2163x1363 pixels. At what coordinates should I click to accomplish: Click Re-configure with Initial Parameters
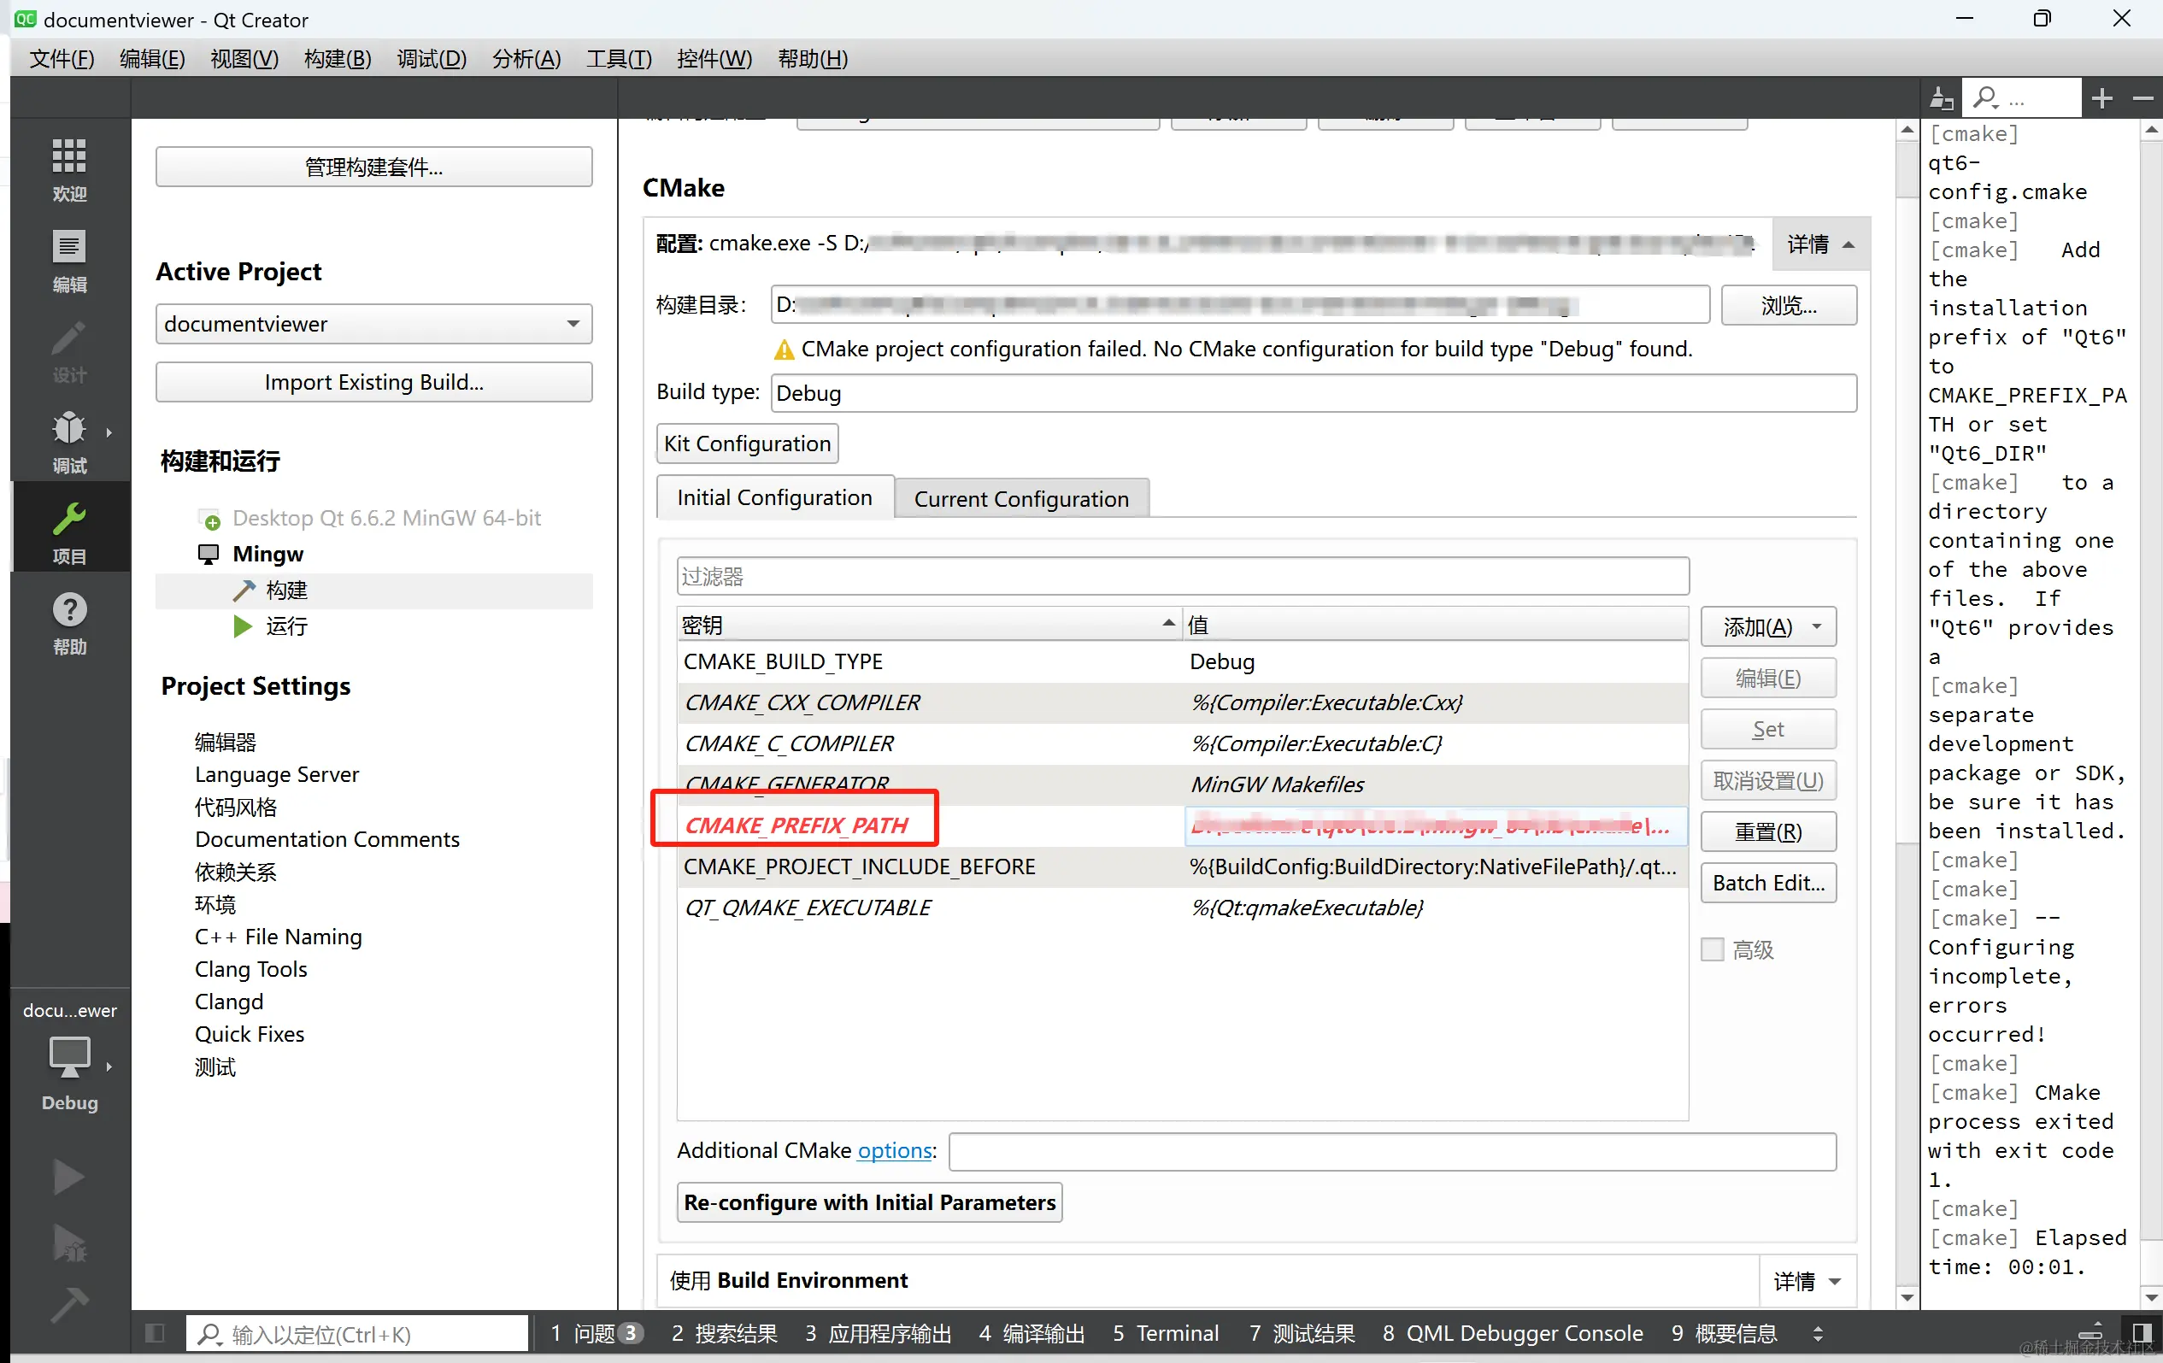[869, 1202]
